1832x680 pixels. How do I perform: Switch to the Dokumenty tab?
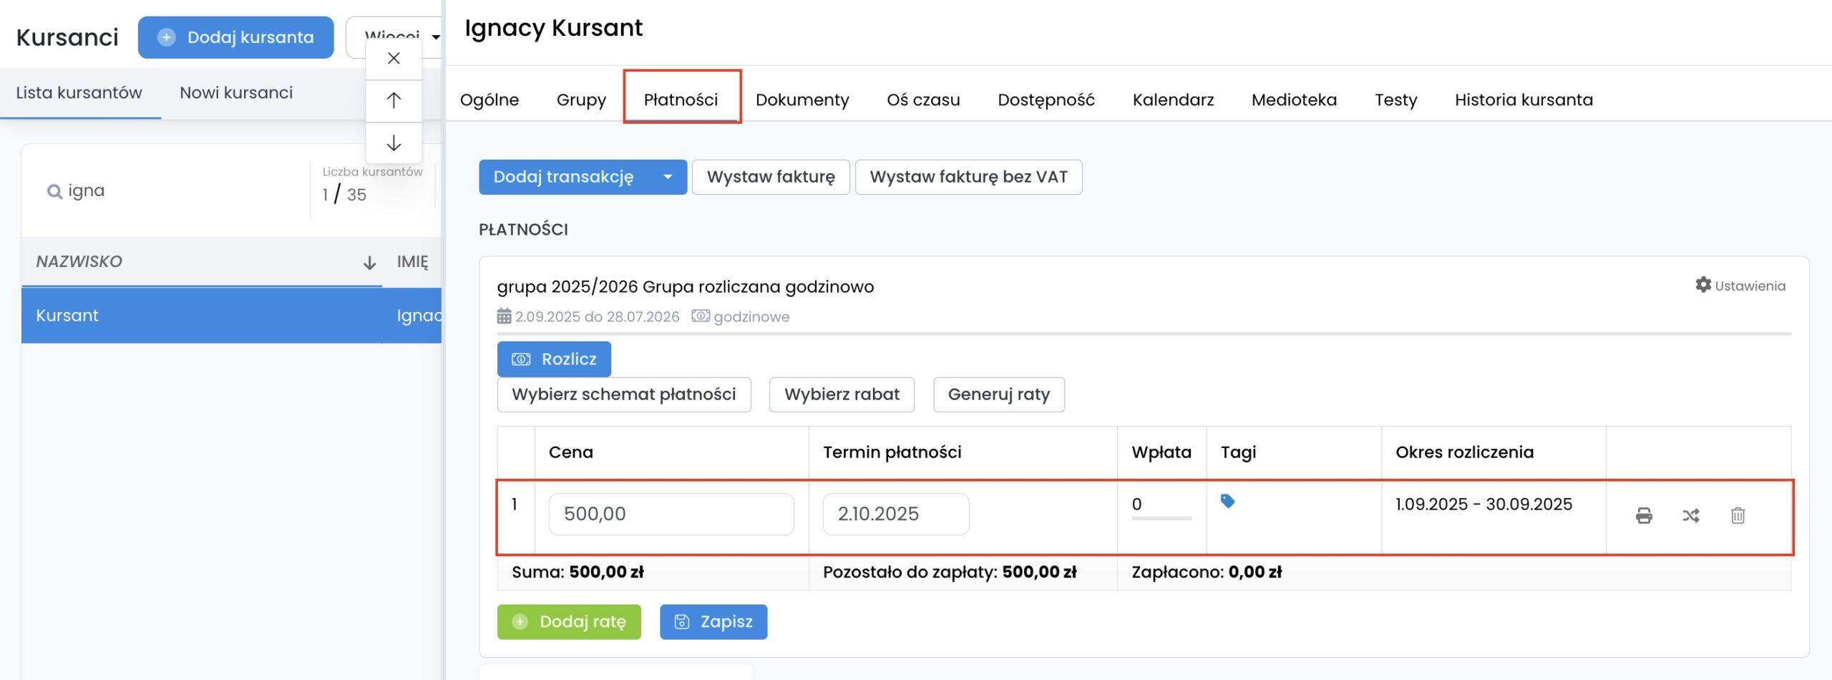(802, 99)
